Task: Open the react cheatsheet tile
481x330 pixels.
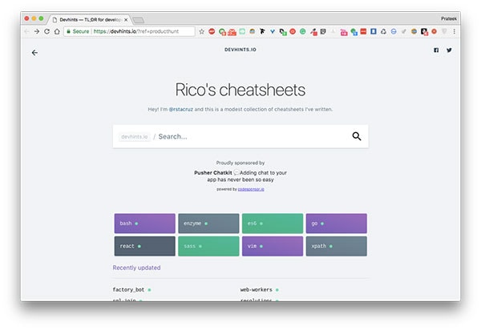Action: pyautogui.click(x=145, y=246)
